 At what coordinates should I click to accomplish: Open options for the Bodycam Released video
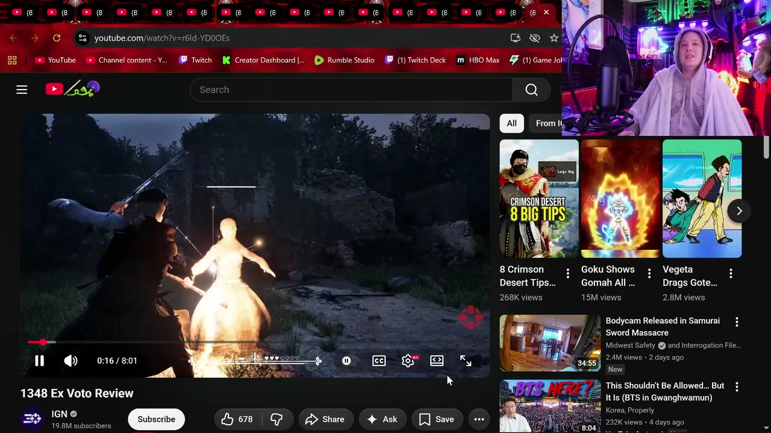[736, 322]
